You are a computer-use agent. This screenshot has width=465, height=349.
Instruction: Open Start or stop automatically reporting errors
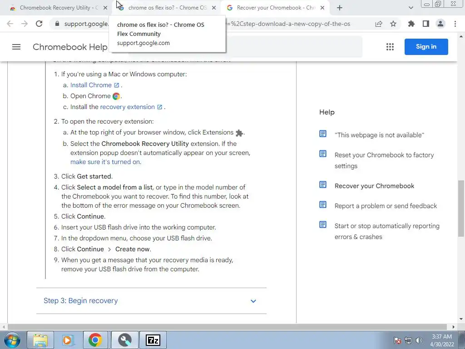[387, 231]
